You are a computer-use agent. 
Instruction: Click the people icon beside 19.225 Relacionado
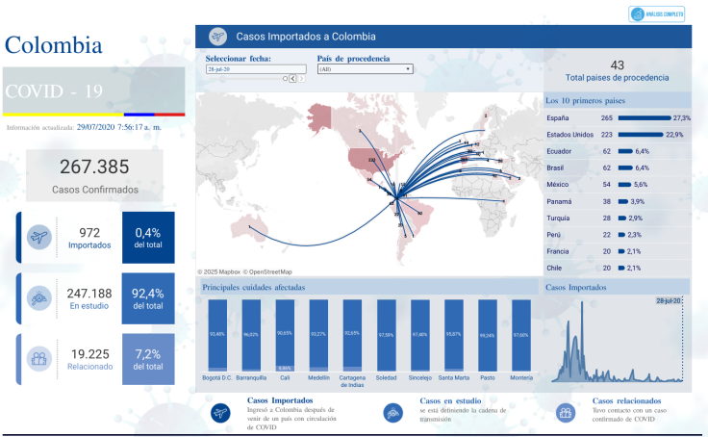click(40, 359)
